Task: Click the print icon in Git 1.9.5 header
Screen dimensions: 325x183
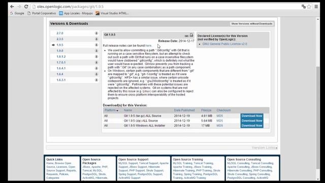Action: pos(191,35)
